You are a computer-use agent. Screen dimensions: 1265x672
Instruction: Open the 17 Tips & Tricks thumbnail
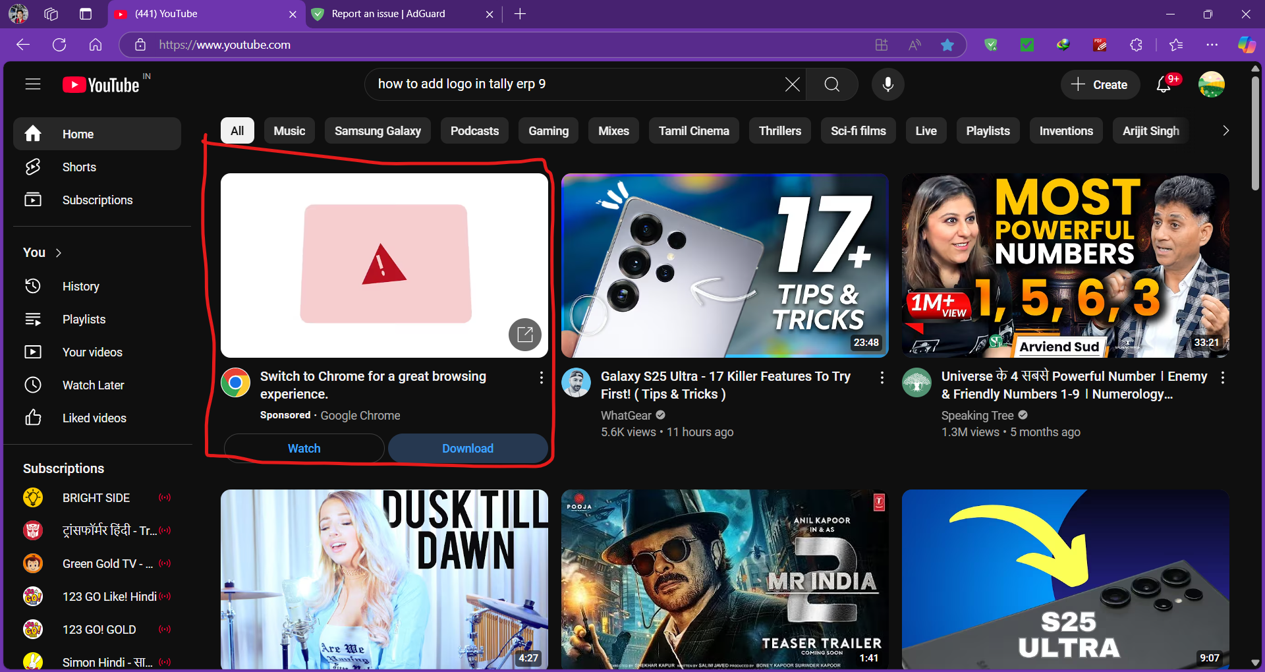coord(725,266)
